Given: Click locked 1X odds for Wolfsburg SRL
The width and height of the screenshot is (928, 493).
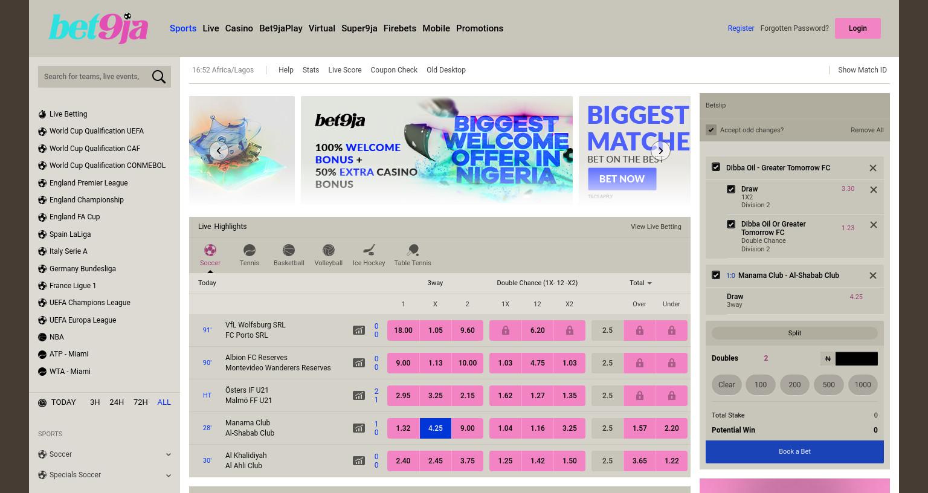Looking at the screenshot, I should pos(505,330).
